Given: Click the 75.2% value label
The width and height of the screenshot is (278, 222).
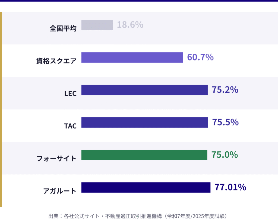Looking at the screenshot, I should [225, 90].
